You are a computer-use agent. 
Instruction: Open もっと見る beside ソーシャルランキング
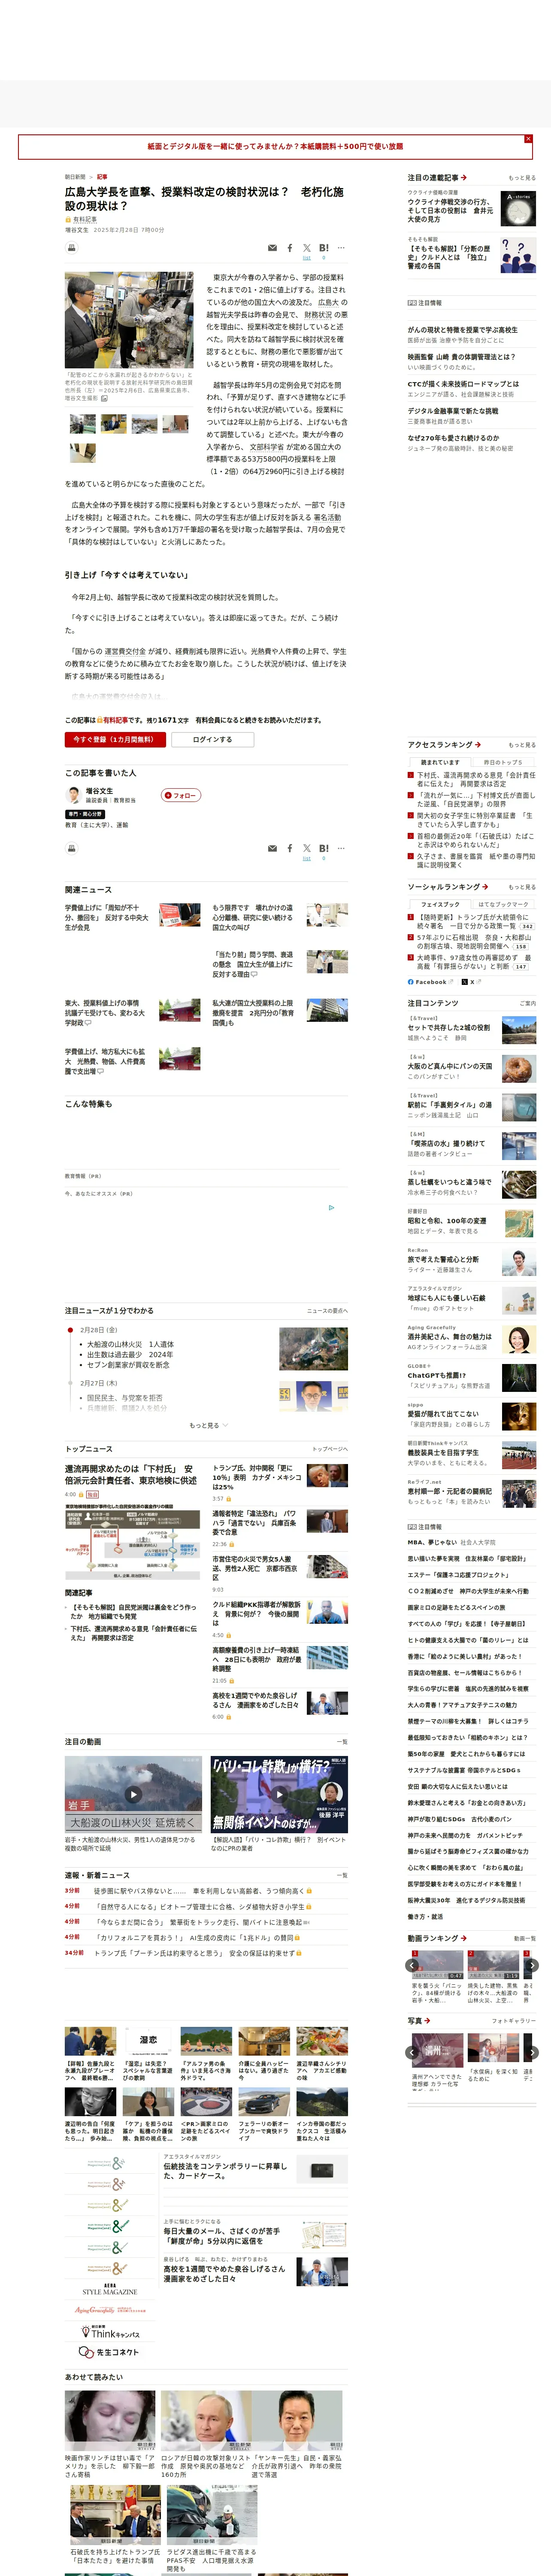[x=522, y=887]
